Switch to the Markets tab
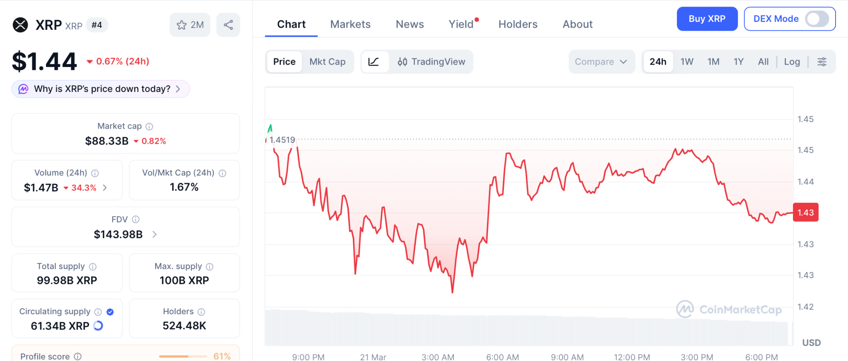This screenshot has height=361, width=848. click(x=350, y=24)
